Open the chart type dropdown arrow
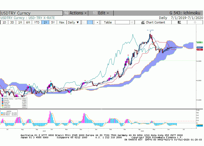 97,22
